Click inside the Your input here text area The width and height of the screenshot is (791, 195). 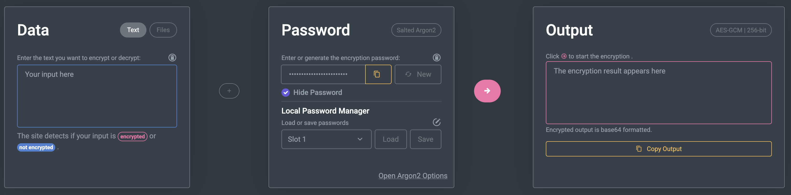97,96
